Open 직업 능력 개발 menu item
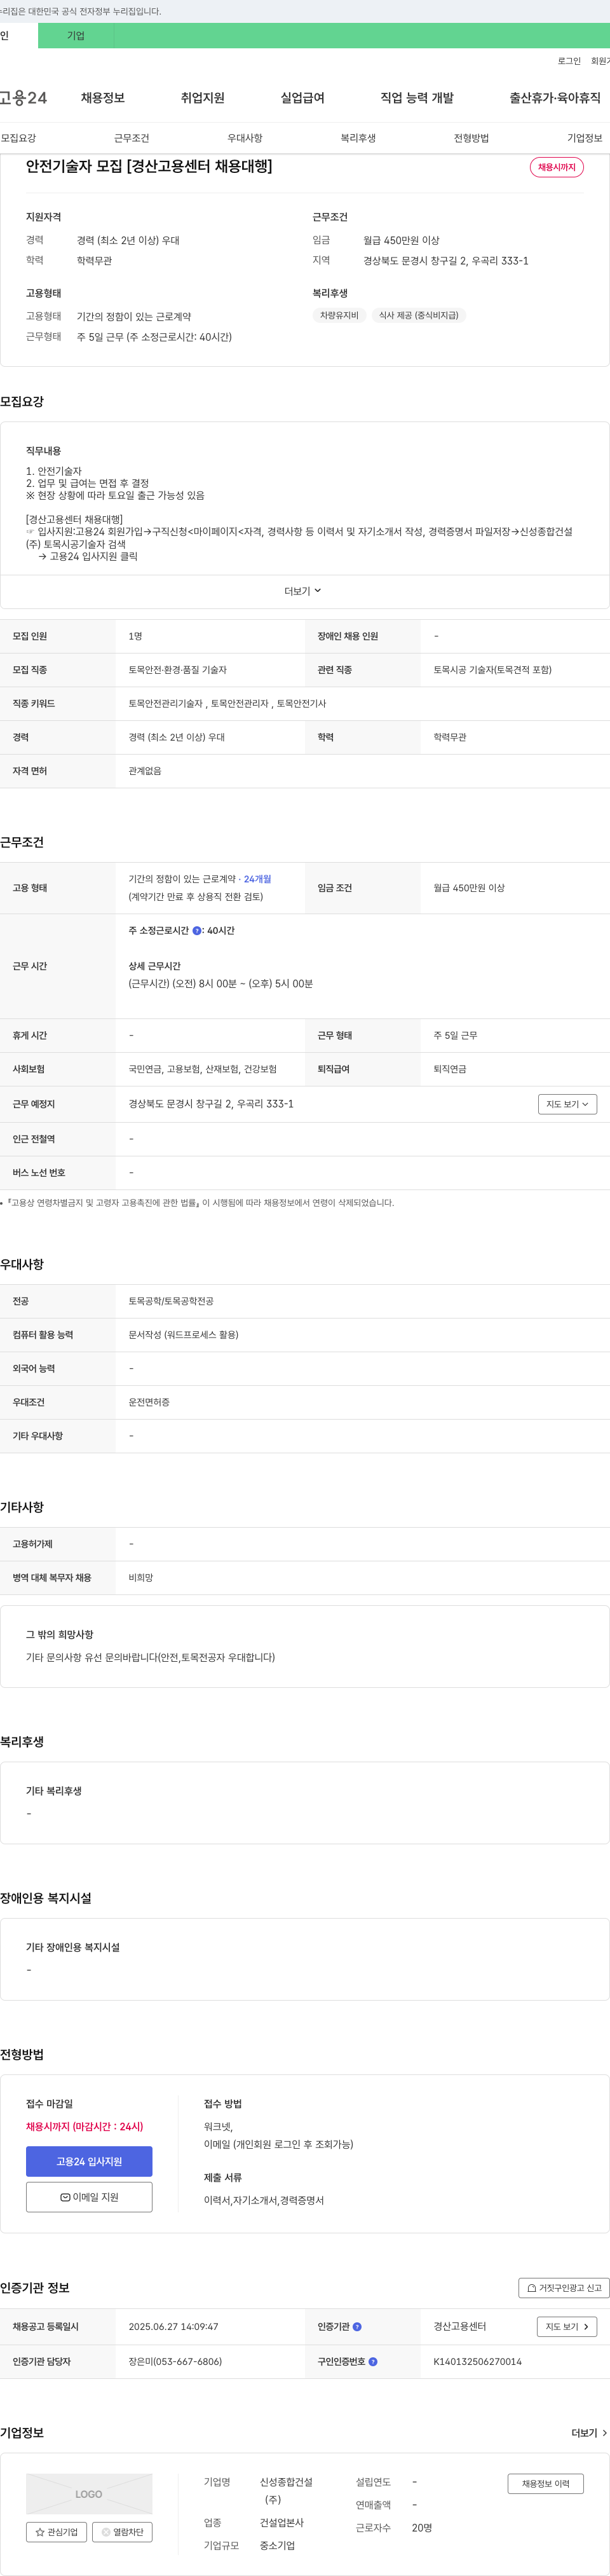610x2576 pixels. coord(417,98)
